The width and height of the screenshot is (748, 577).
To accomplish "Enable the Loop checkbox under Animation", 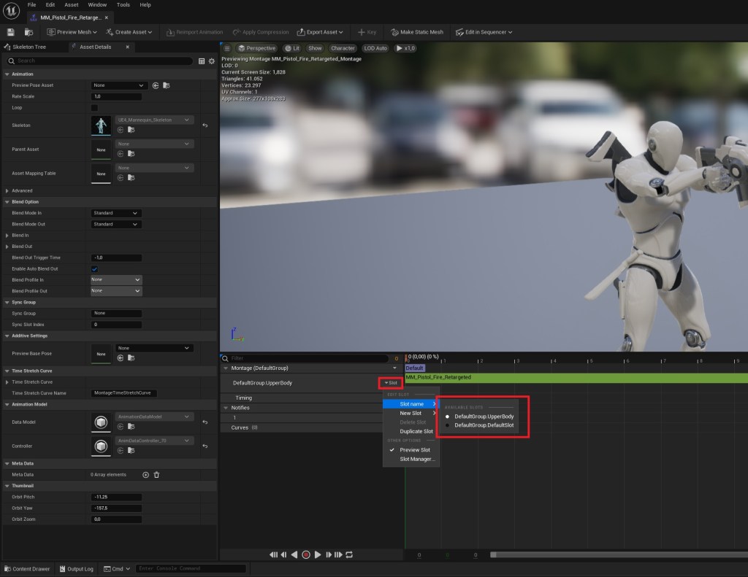I will 94,107.
